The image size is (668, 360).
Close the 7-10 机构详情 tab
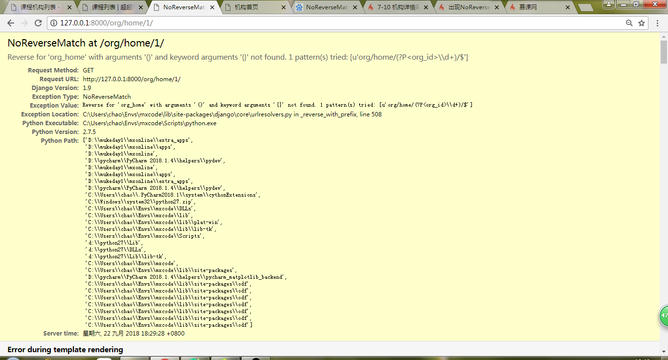426,8
